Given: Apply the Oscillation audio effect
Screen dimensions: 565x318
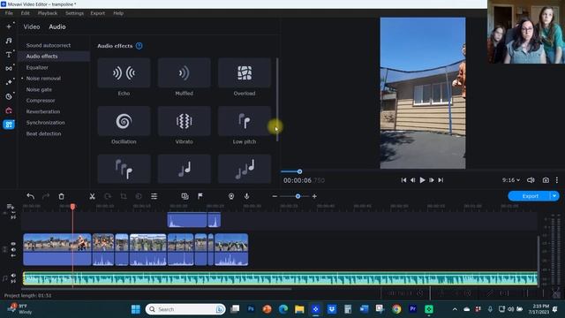Looking at the screenshot, I should (124, 121).
